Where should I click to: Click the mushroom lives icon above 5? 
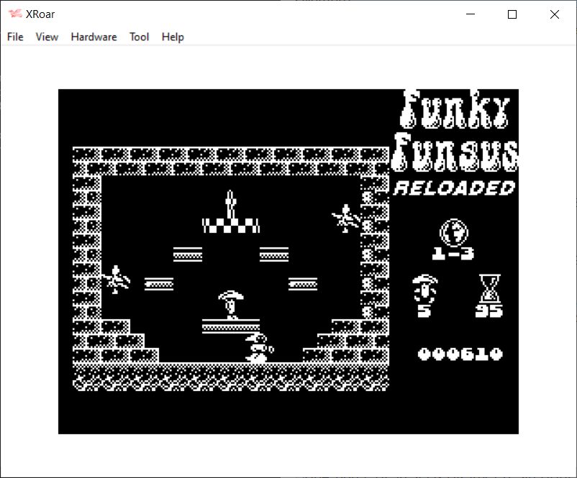point(424,288)
